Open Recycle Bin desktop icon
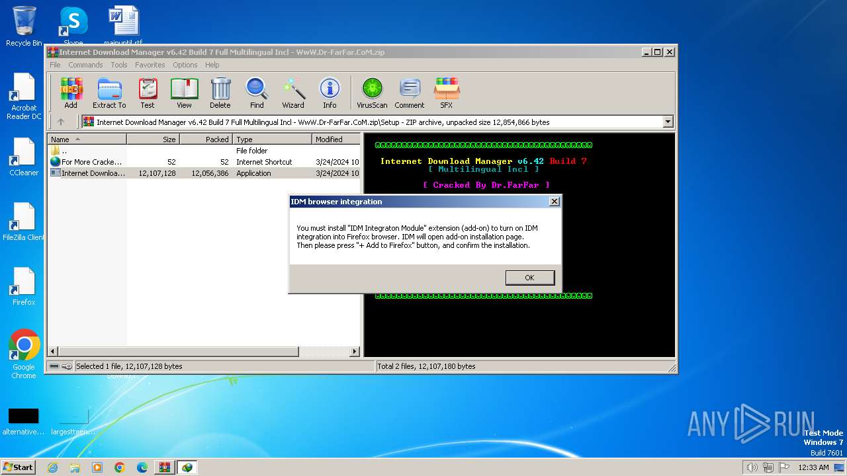This screenshot has width=847, height=476. (24, 26)
